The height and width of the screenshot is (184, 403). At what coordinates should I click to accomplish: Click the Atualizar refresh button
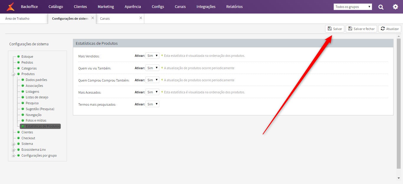click(389, 29)
